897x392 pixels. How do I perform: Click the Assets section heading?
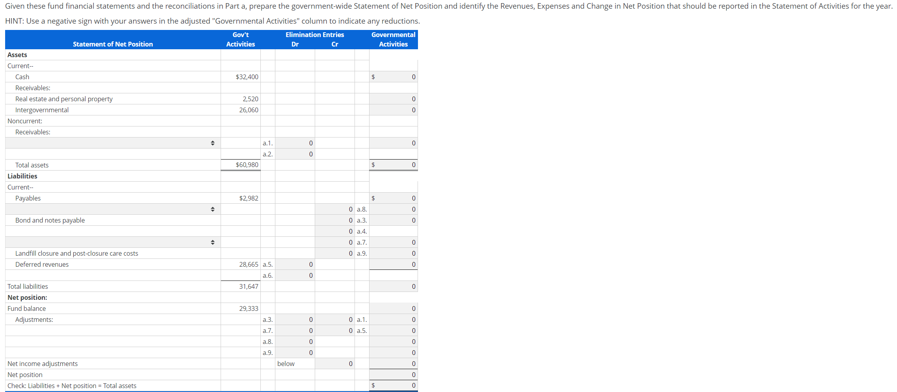click(17, 55)
